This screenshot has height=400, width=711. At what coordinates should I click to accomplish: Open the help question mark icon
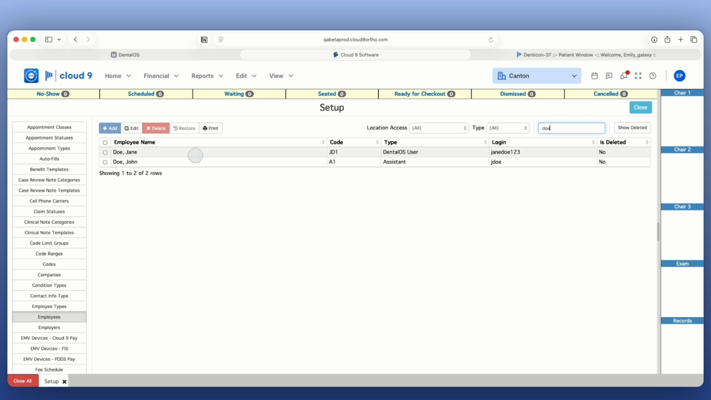click(x=653, y=76)
